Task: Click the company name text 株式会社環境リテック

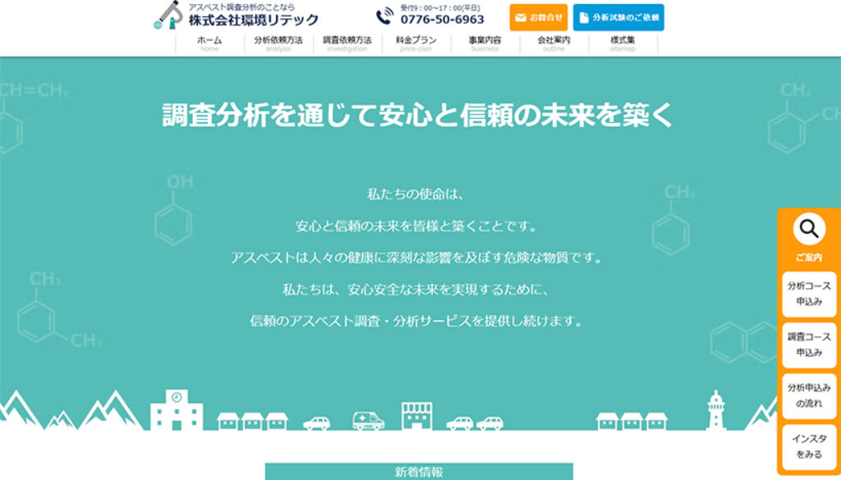Action: pos(254,21)
